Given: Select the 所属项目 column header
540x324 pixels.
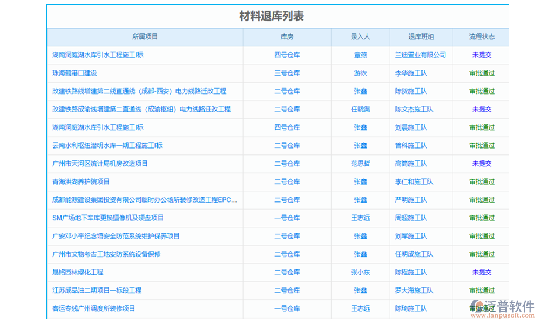Looking at the screenshot, I should click(x=144, y=37).
